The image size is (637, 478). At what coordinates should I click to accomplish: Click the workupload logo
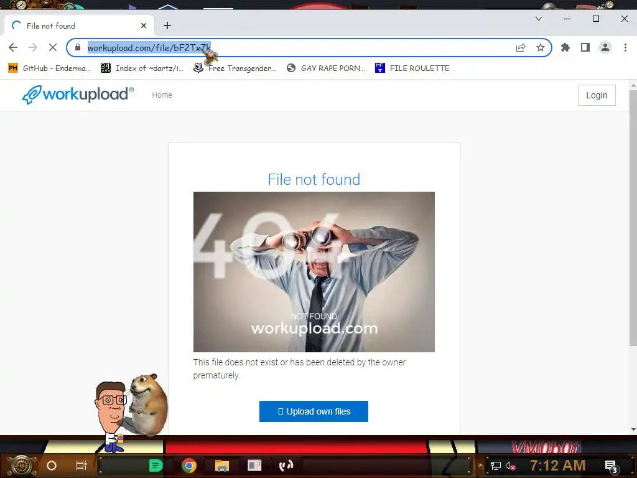[x=78, y=95]
